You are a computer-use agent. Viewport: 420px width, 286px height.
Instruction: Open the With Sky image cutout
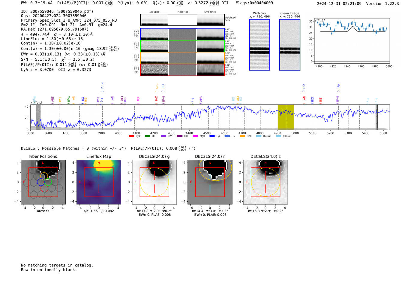(x=259, y=45)
